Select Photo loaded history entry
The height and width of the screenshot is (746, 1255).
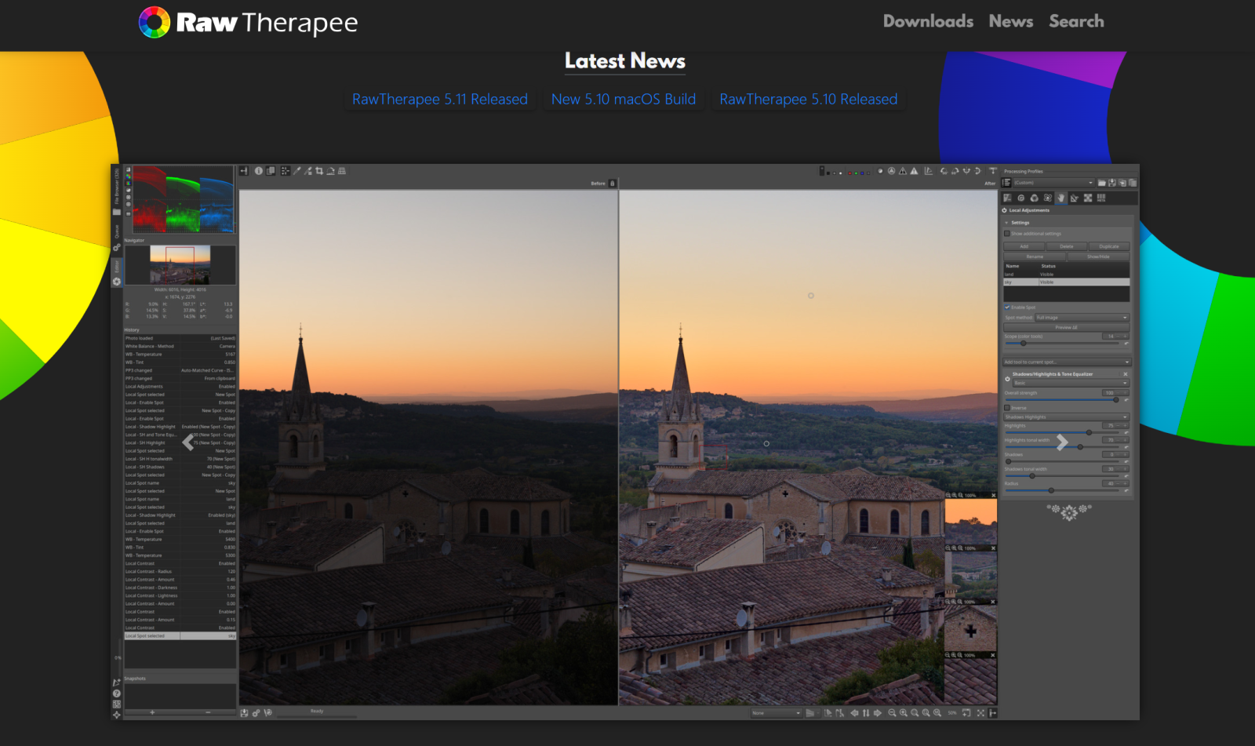pos(180,338)
